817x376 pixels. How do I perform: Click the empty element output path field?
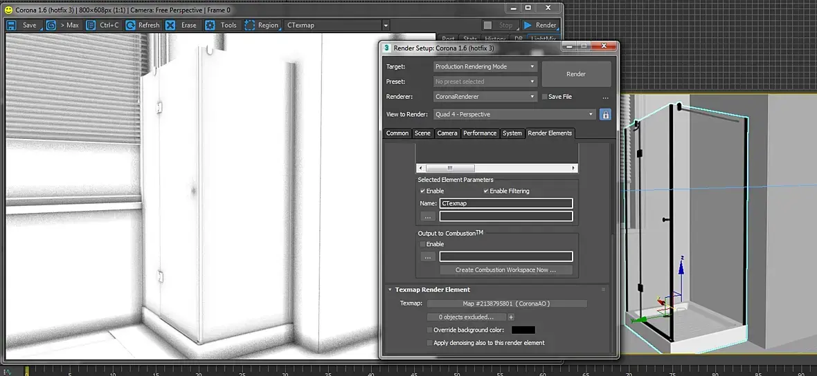(506, 216)
